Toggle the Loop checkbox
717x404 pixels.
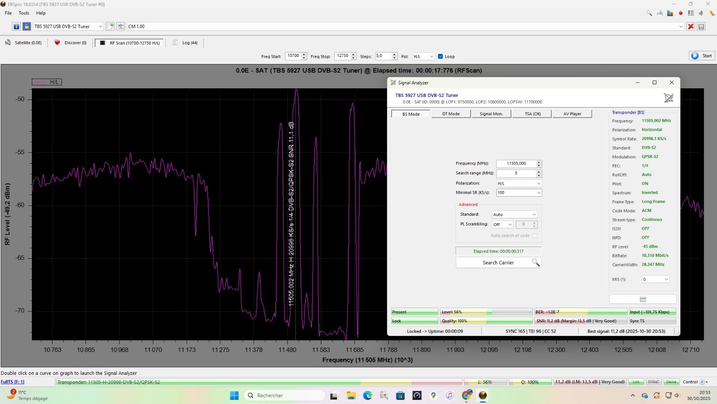click(441, 56)
